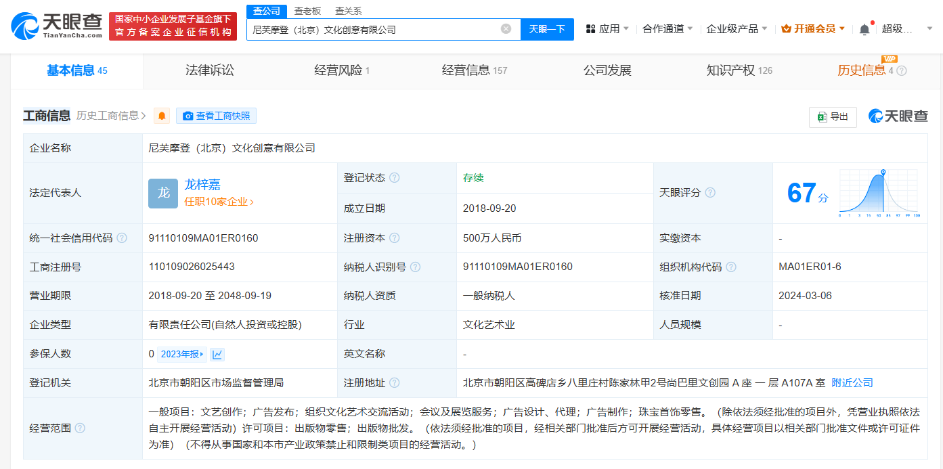943x469 pixels.
Task: Click the help icon next to 天眼评分
Action: click(710, 192)
